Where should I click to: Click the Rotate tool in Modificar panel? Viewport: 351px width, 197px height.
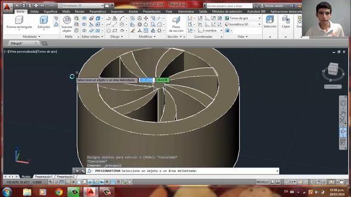click(146, 24)
